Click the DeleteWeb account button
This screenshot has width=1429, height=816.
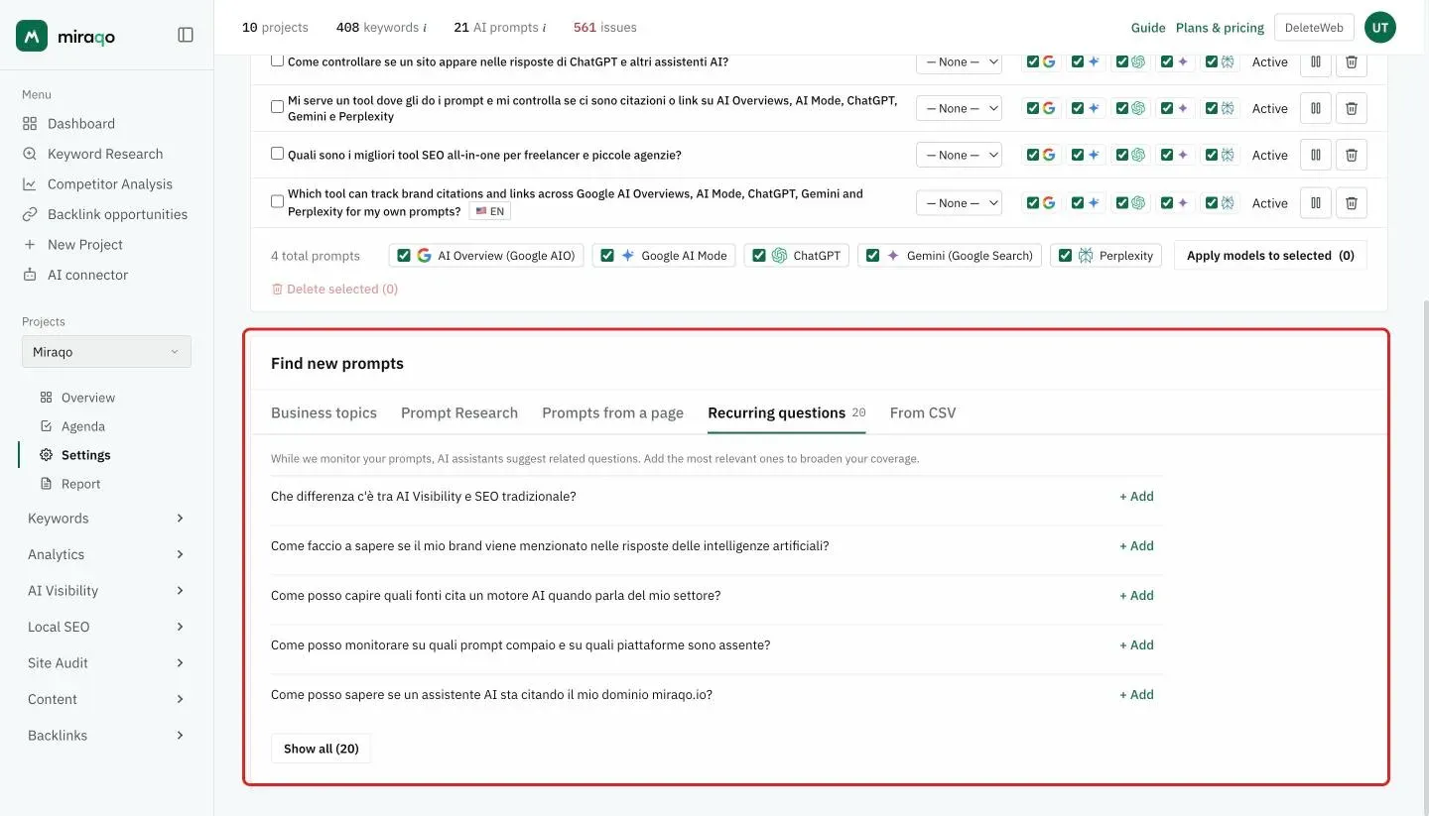pyautogui.click(x=1314, y=28)
